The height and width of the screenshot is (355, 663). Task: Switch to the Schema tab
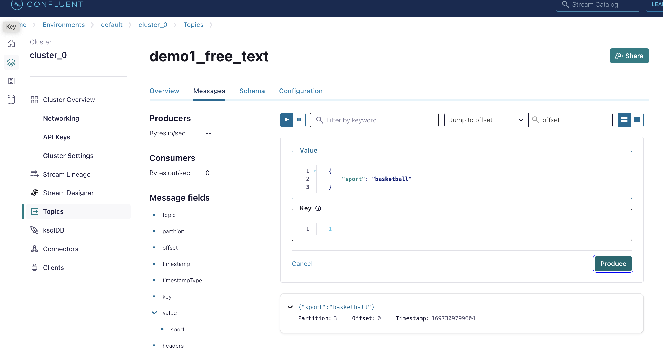coord(252,91)
